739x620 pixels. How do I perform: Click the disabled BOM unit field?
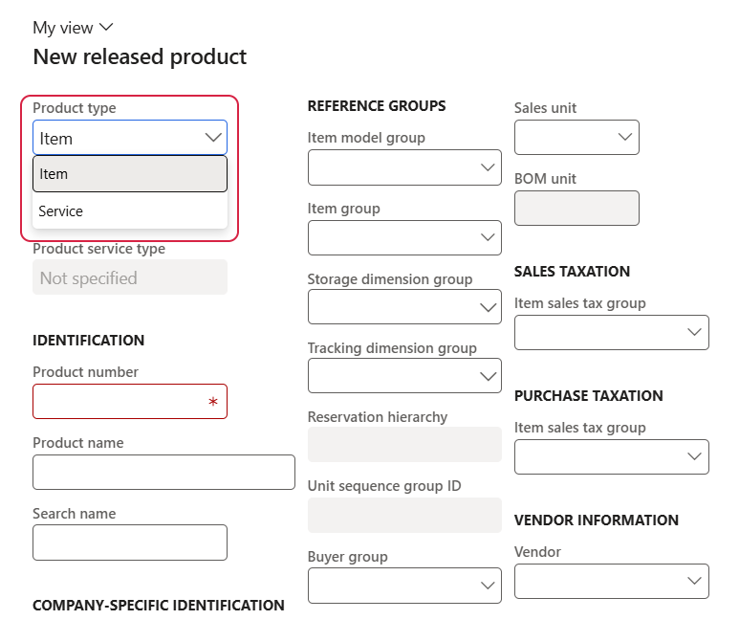576,208
